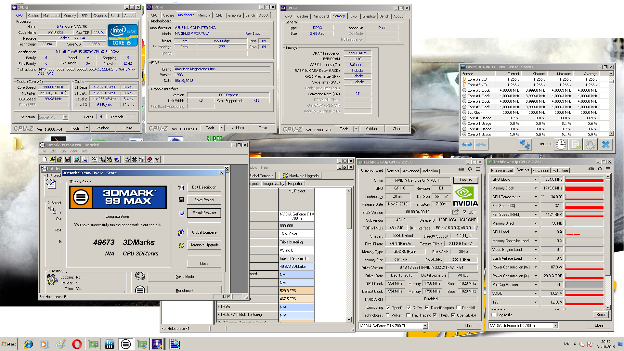Click Edit Description button
Screen dimensions: 624x351
204,187
